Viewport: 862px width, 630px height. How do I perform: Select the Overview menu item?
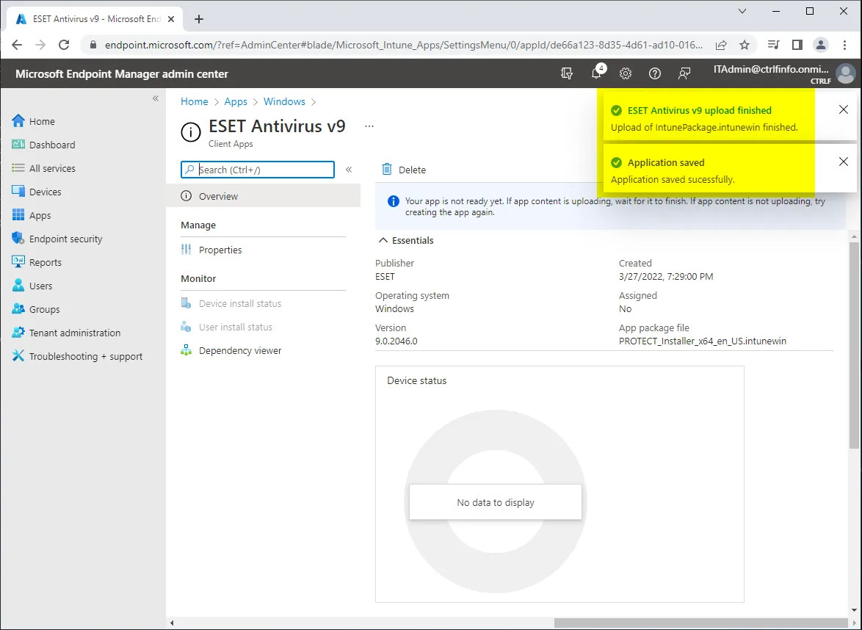[x=264, y=196]
